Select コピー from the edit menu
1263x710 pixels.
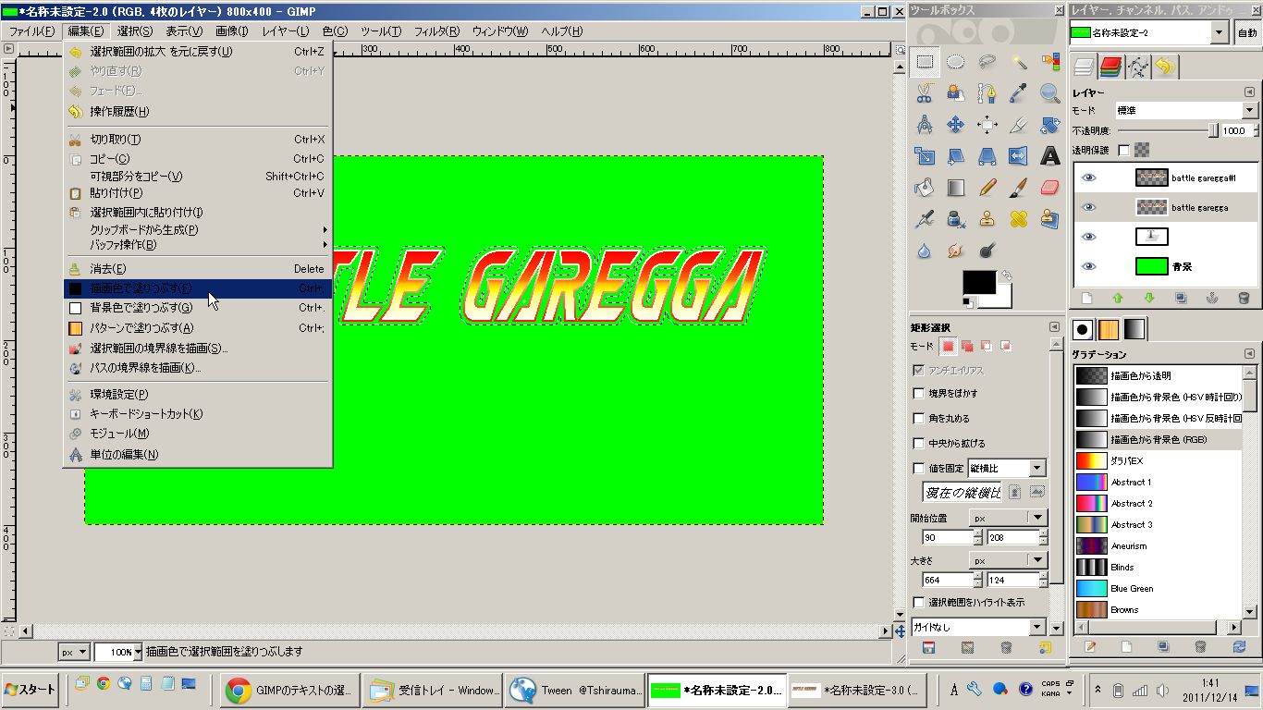point(198,158)
